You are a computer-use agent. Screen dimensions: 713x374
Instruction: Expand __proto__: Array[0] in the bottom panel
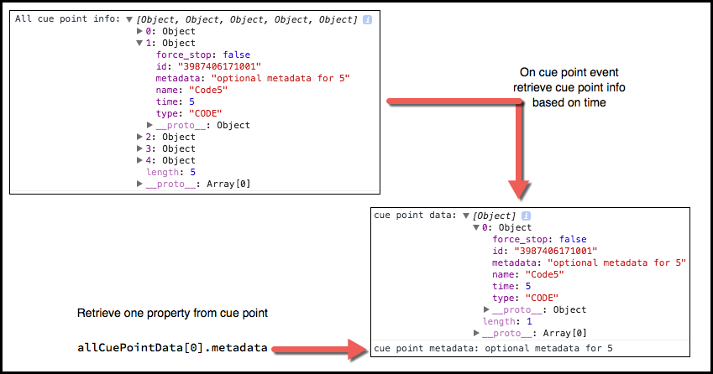(477, 333)
